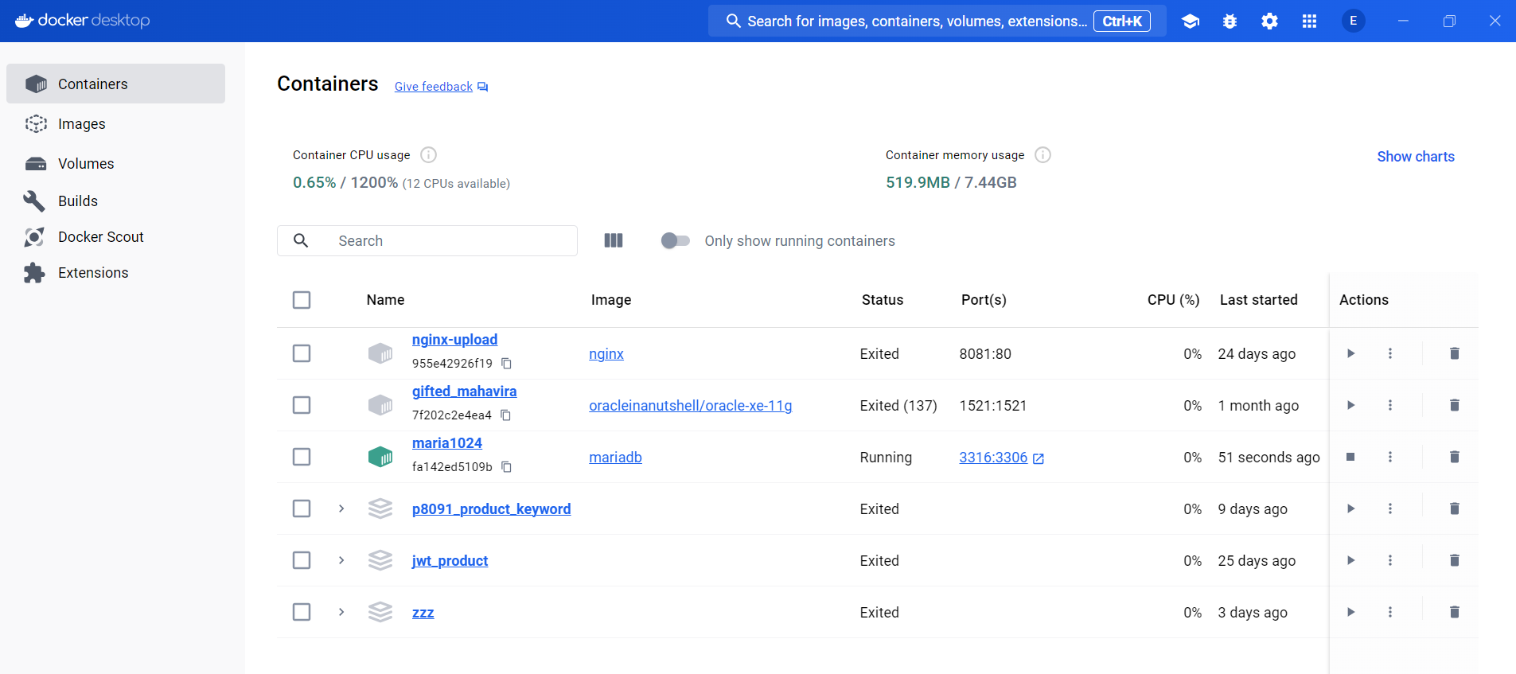This screenshot has width=1516, height=674.
Task: Copy the gifted_mahavira container ID
Action: [x=505, y=415]
